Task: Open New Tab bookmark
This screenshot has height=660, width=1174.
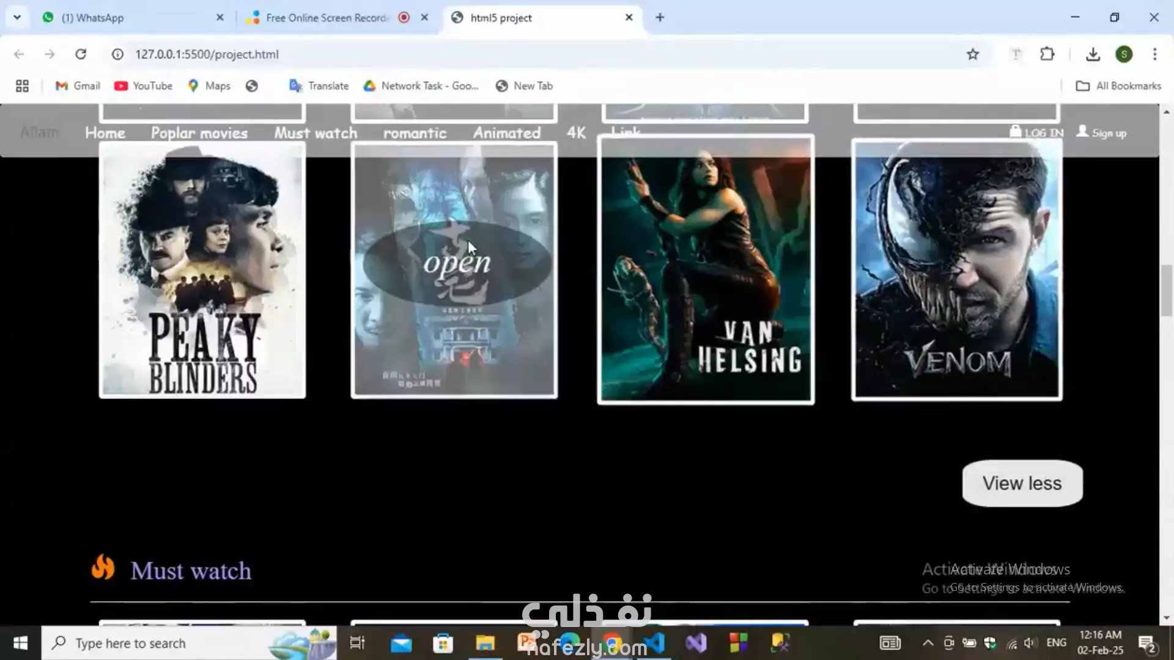Action: 524,86
